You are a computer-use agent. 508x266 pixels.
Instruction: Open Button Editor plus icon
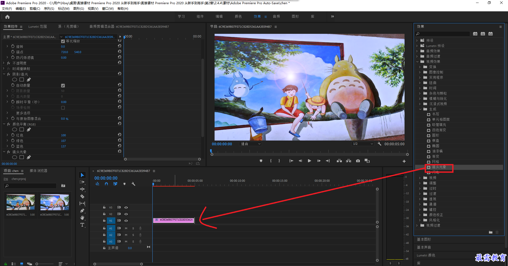point(404,161)
